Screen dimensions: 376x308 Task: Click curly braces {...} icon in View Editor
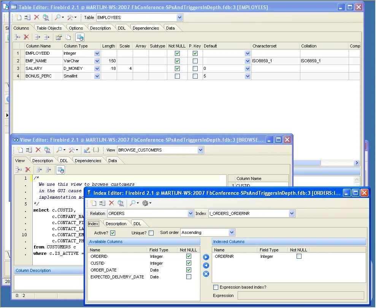(x=96, y=150)
